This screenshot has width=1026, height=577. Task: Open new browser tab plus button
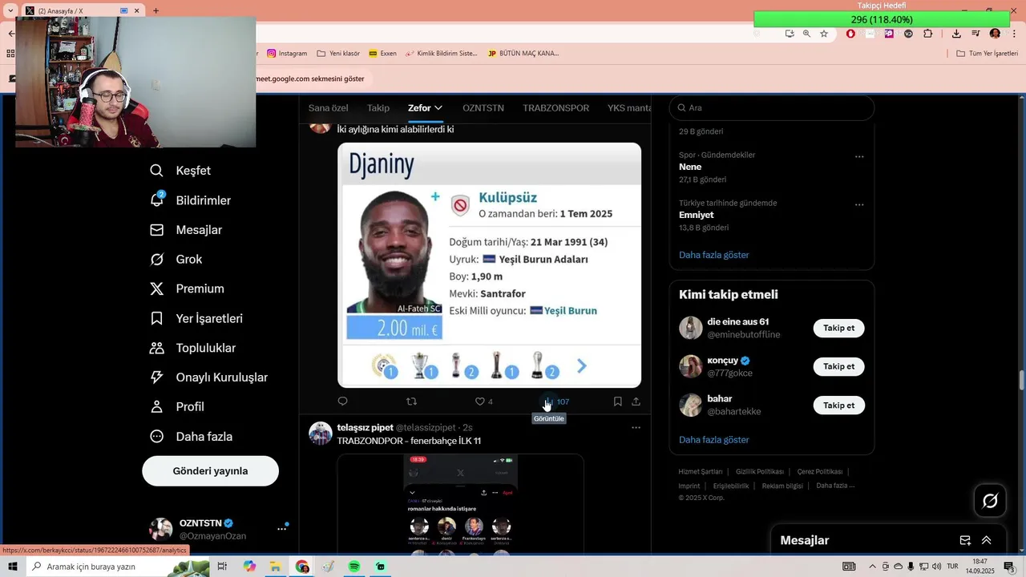(x=156, y=11)
